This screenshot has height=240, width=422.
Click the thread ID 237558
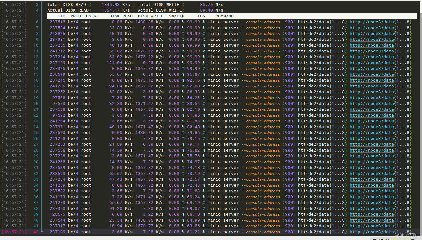coord(58,150)
